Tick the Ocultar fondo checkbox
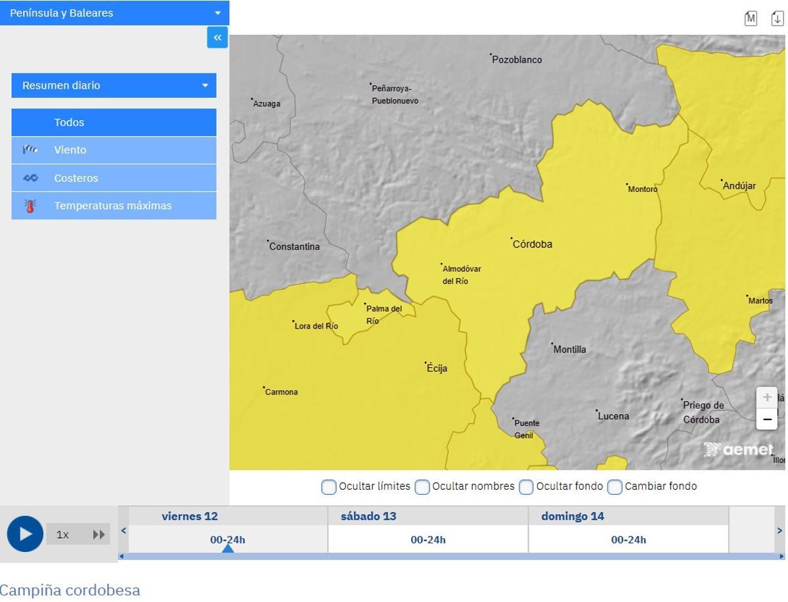The image size is (788, 602). coord(526,487)
